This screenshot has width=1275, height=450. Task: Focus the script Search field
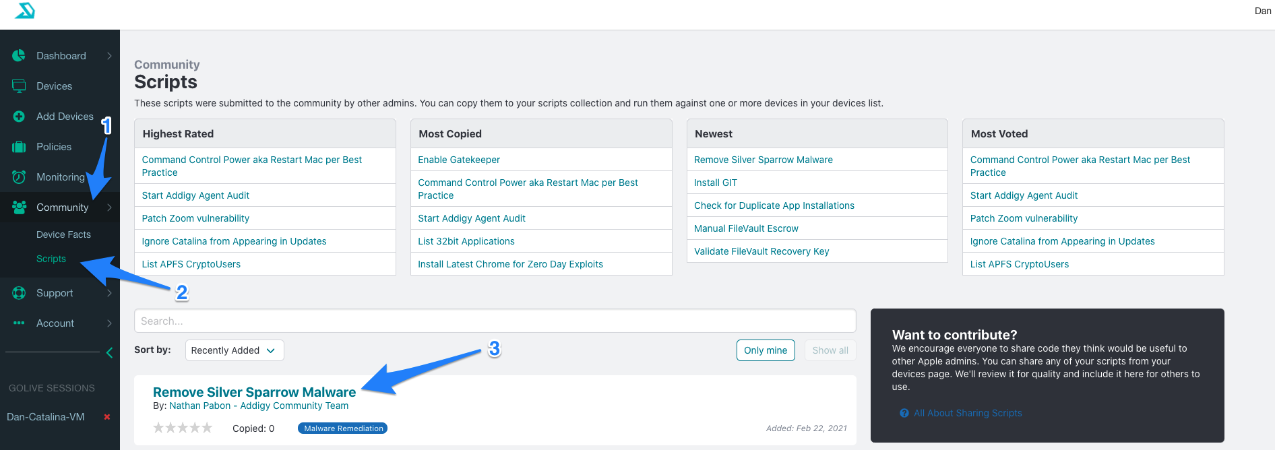click(495, 321)
